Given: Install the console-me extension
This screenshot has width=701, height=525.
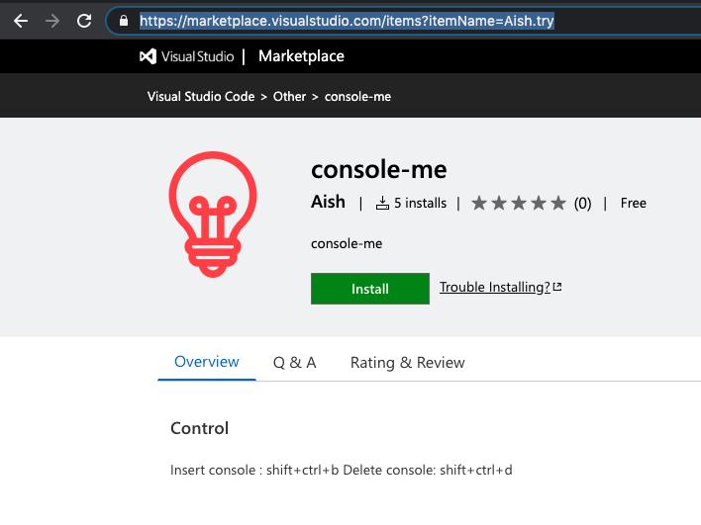Looking at the screenshot, I should (370, 289).
